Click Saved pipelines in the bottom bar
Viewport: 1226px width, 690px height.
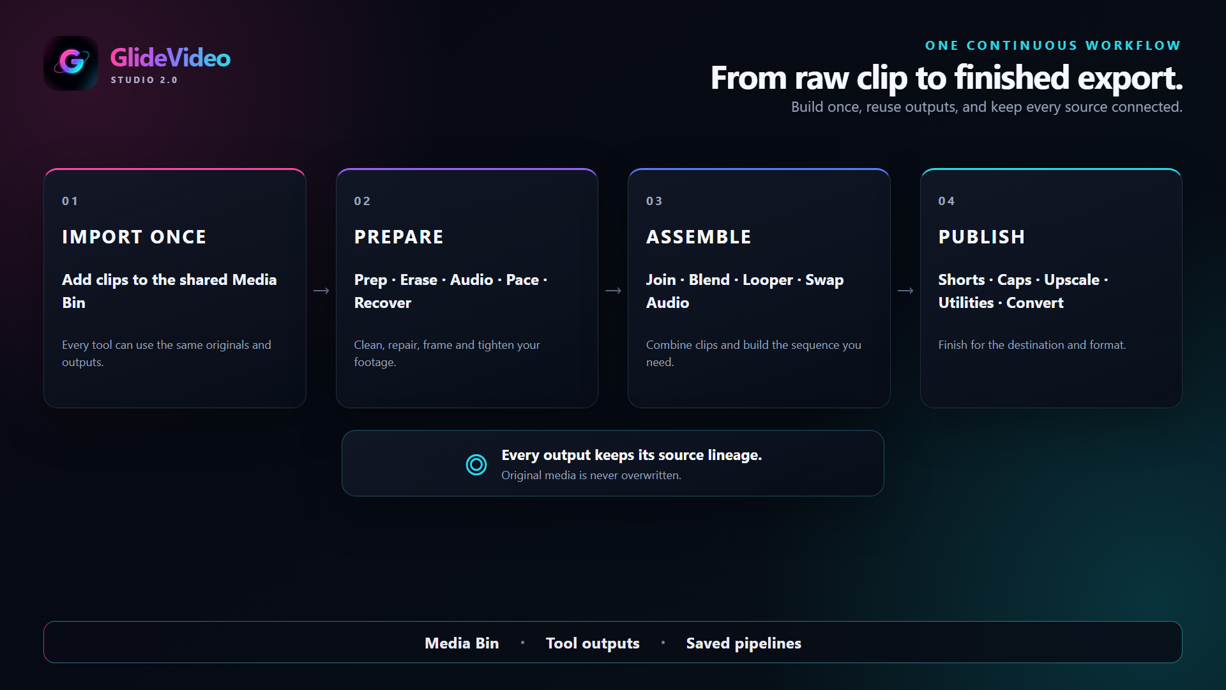pyautogui.click(x=743, y=643)
